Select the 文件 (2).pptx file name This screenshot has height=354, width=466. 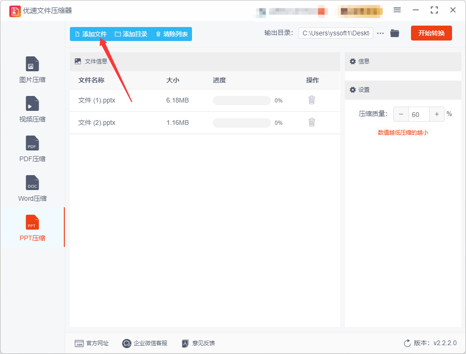pyautogui.click(x=96, y=123)
